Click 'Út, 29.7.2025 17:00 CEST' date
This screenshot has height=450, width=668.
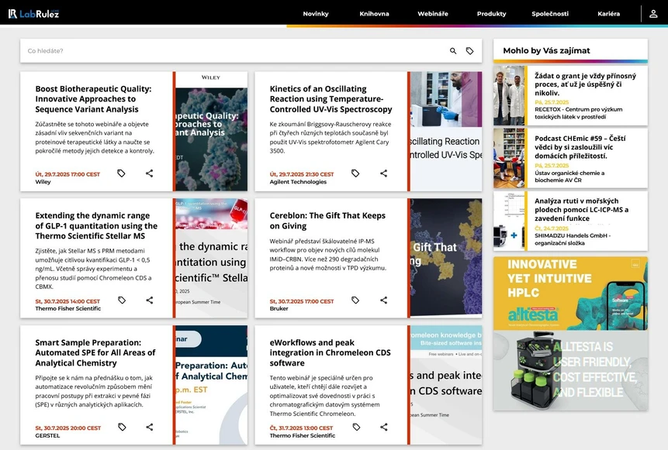pyautogui.click(x=67, y=174)
